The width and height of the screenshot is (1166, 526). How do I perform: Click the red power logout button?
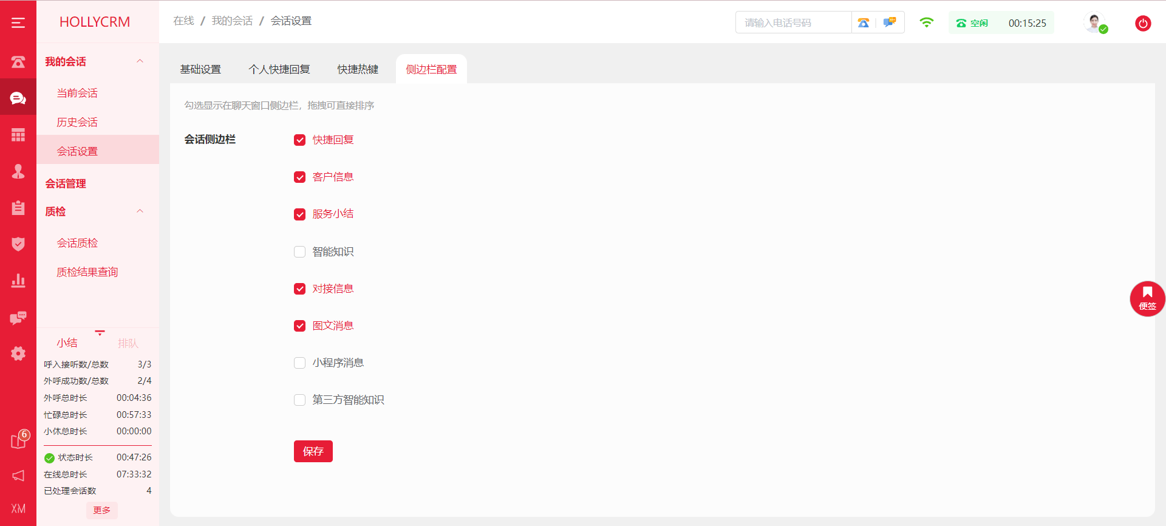click(1143, 23)
